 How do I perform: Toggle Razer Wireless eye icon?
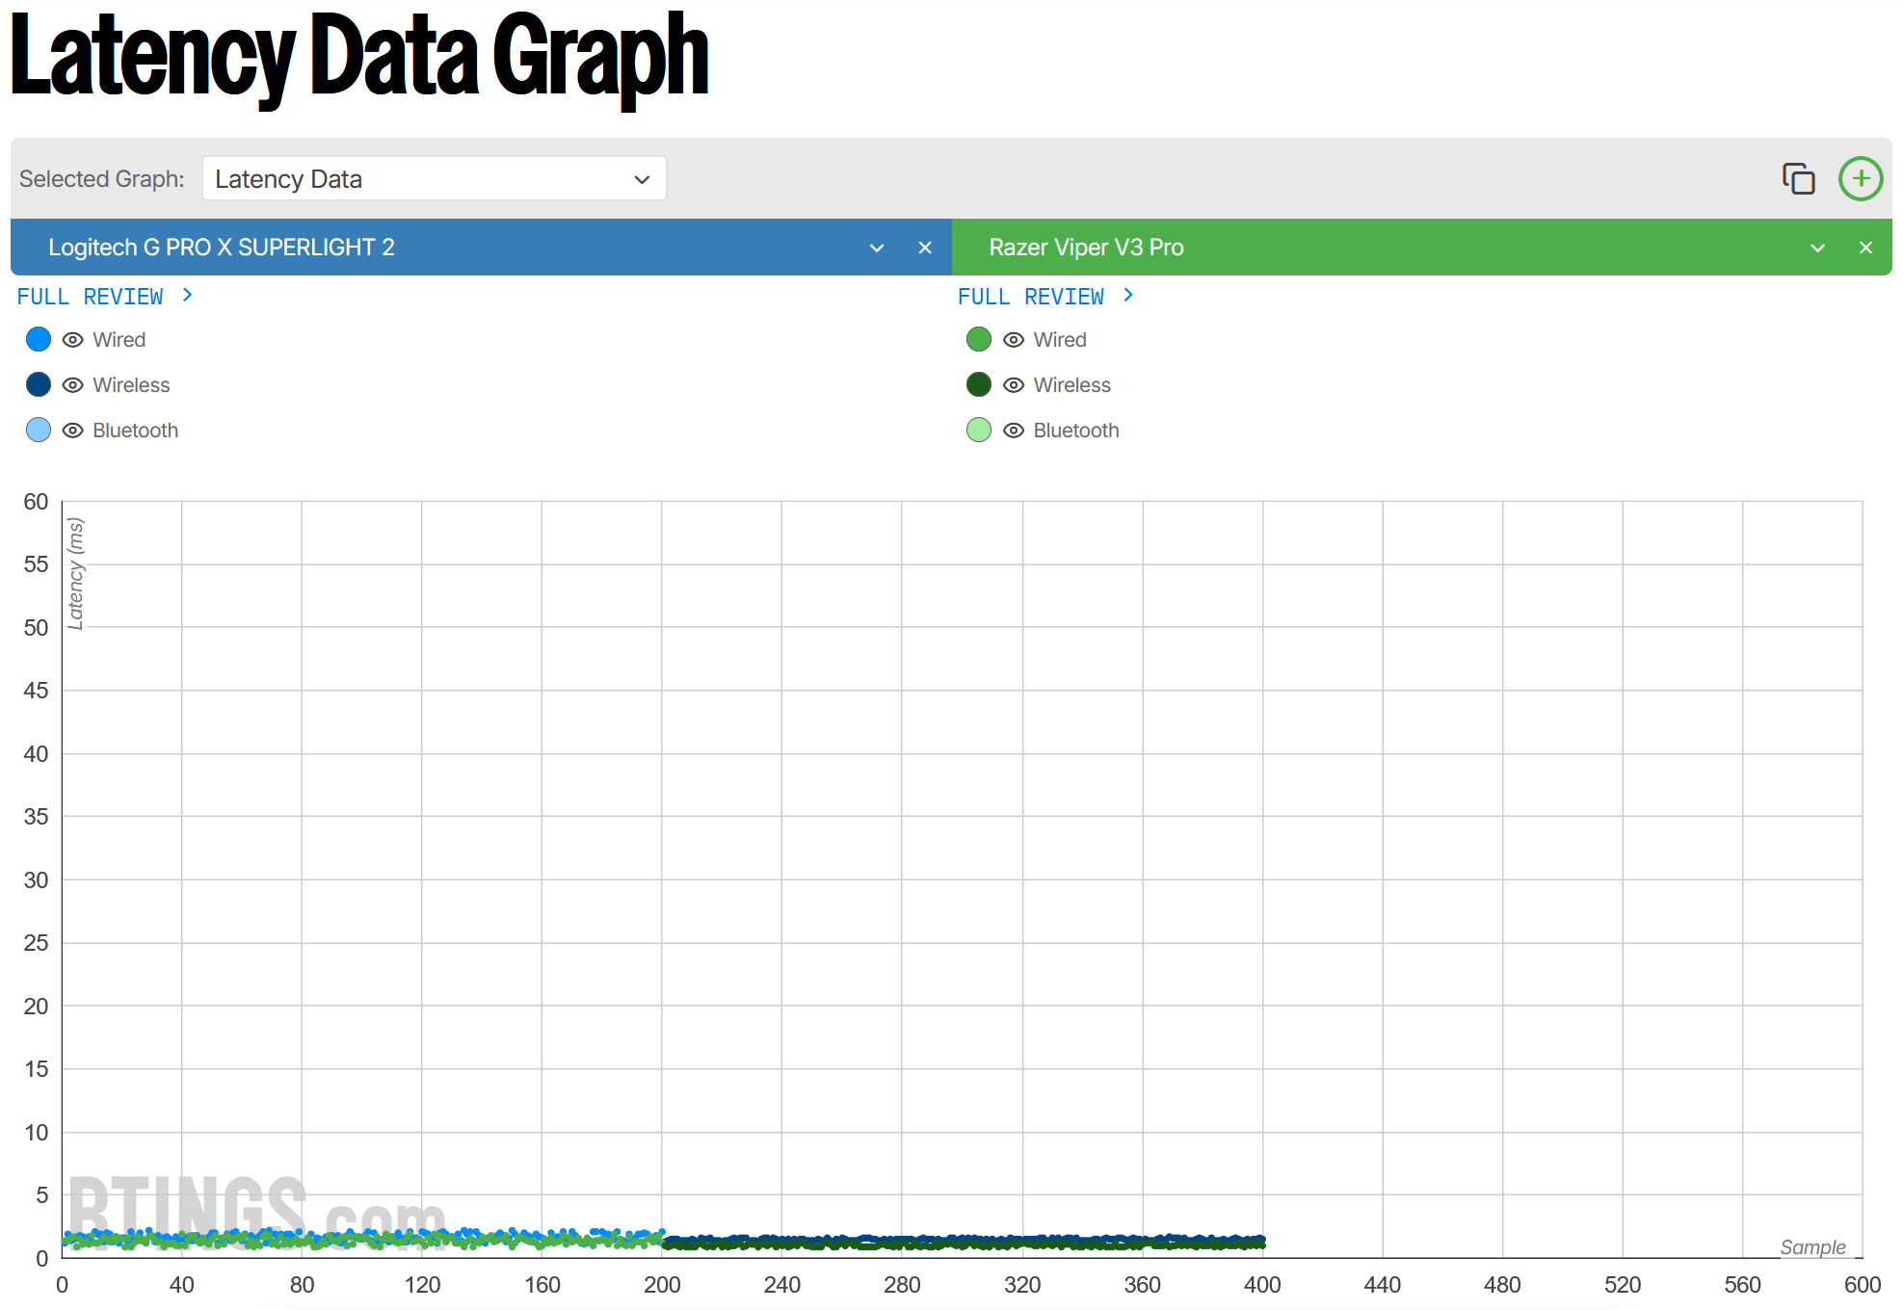pos(1013,385)
